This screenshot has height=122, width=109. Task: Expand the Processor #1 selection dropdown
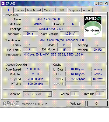coord(50,94)
